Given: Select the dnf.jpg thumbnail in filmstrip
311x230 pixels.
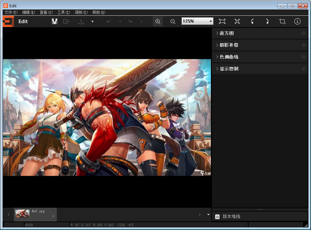Looking at the screenshot, I should pyautogui.click(x=22, y=213).
